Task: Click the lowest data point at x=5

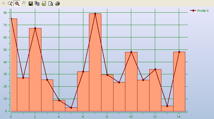Action: click(x=71, y=108)
